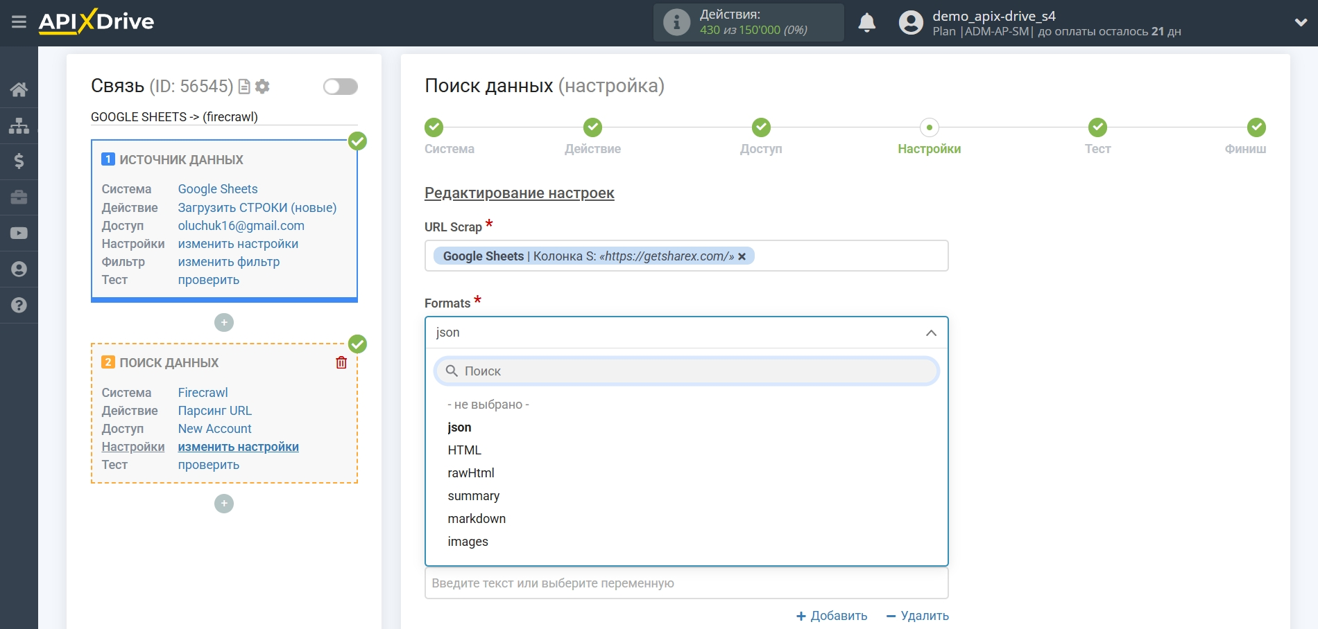Delete the data search block with trash icon
Image resolution: width=1318 pixels, height=629 pixels.
[x=341, y=362]
